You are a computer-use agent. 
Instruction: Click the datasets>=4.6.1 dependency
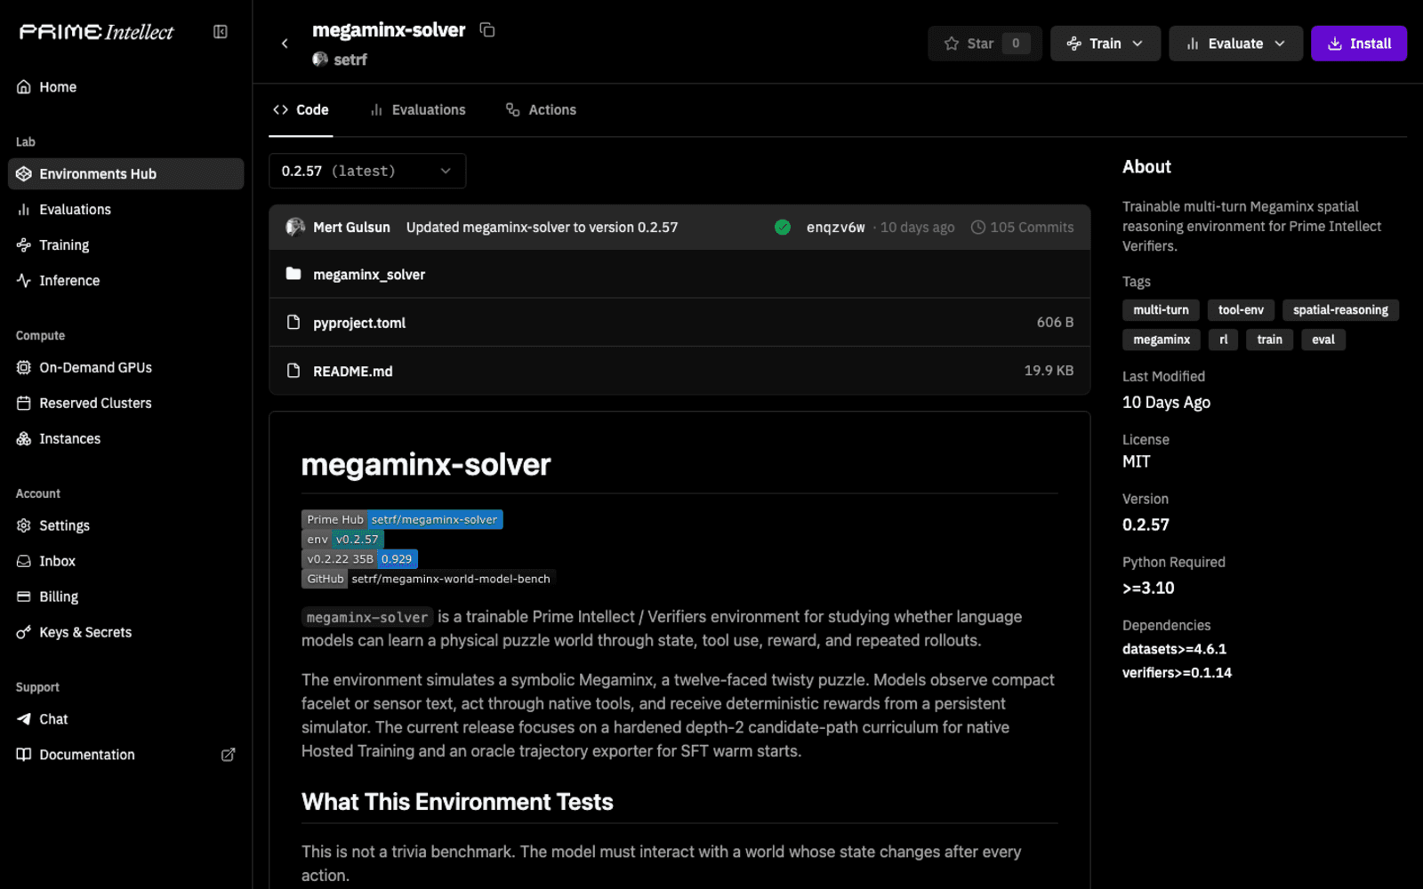1174,649
